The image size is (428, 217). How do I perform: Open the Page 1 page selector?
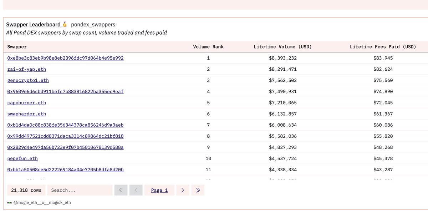pos(159,190)
